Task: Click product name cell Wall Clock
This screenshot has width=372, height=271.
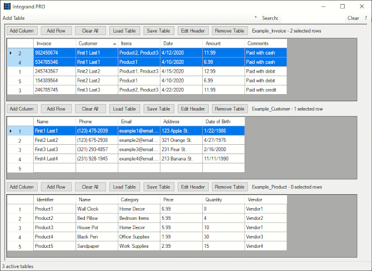Action: (x=97, y=209)
